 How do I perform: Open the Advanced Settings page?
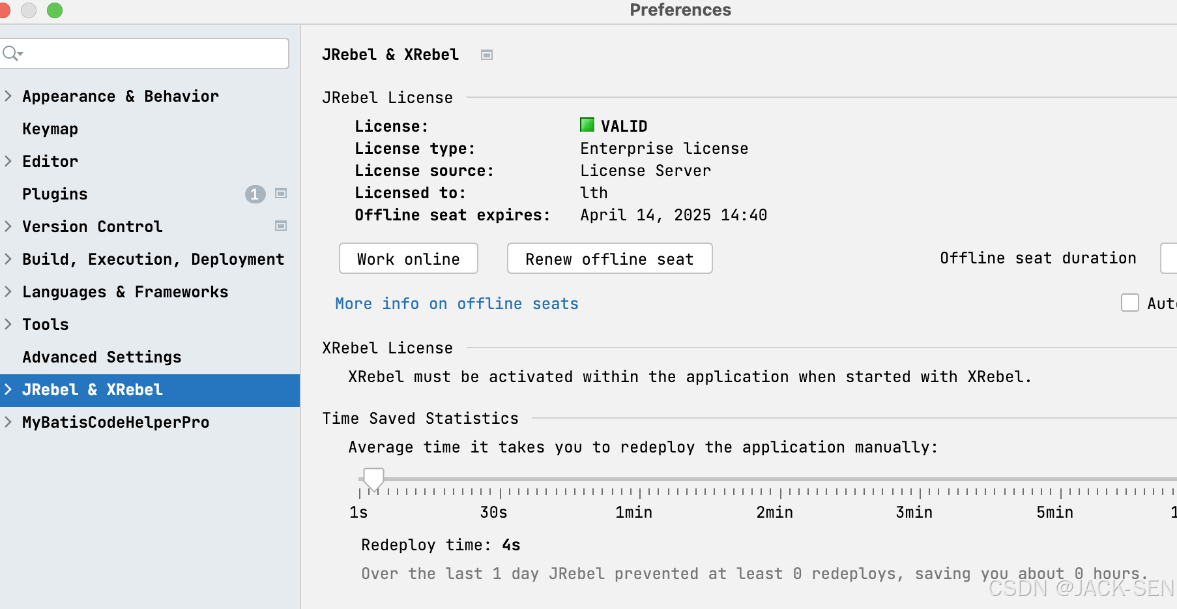pyautogui.click(x=102, y=357)
